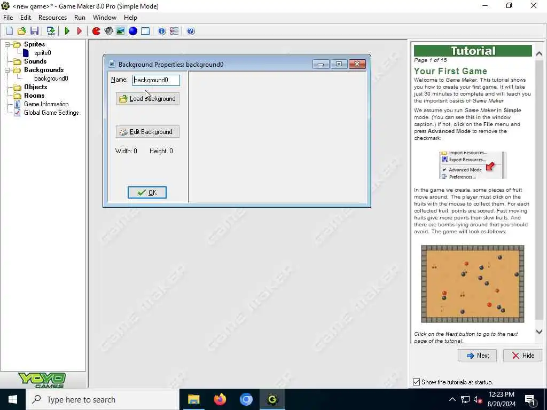This screenshot has width=547, height=410.
Task: Open the Windows Start menu
Action: tap(13, 399)
